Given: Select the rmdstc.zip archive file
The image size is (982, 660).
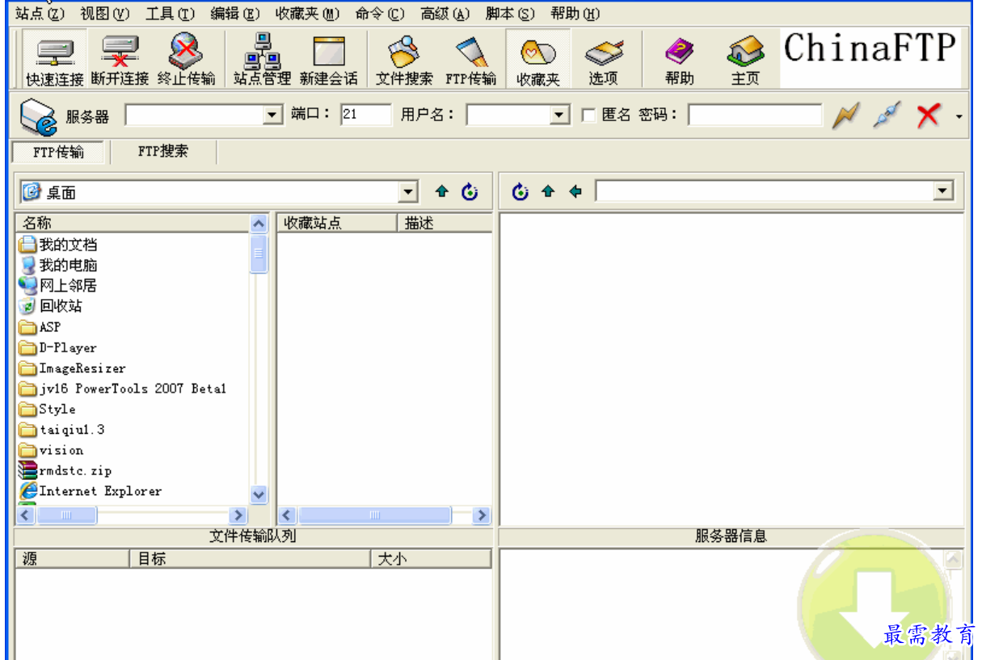Looking at the screenshot, I should pyautogui.click(x=65, y=470).
